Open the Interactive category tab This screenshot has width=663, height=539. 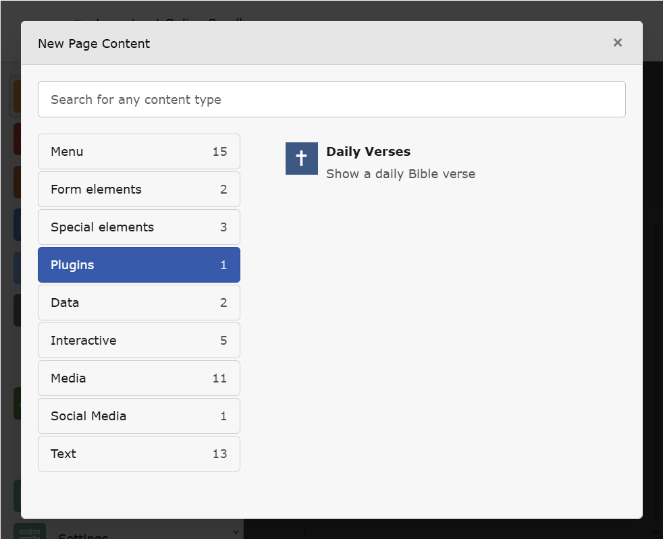(138, 341)
